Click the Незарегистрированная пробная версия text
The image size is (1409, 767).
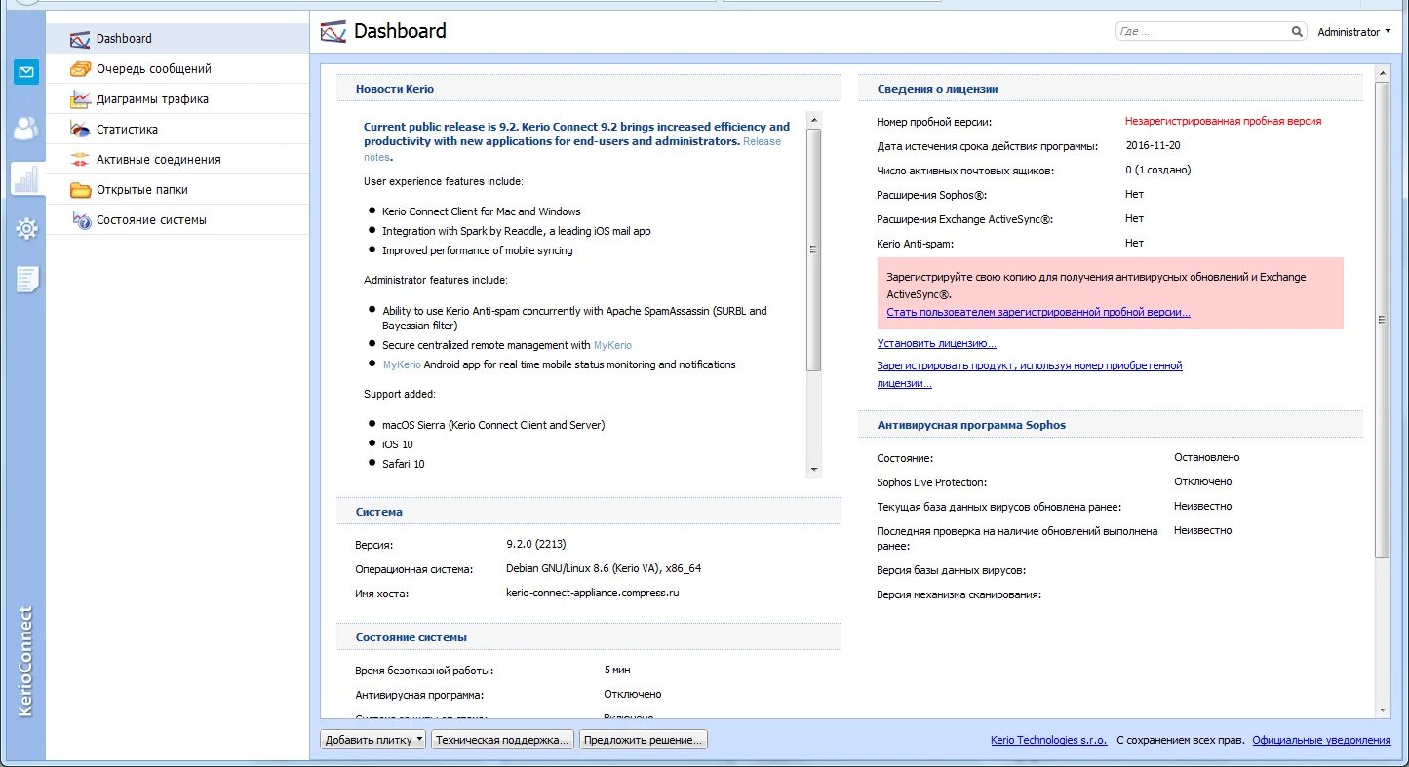pyautogui.click(x=1223, y=122)
